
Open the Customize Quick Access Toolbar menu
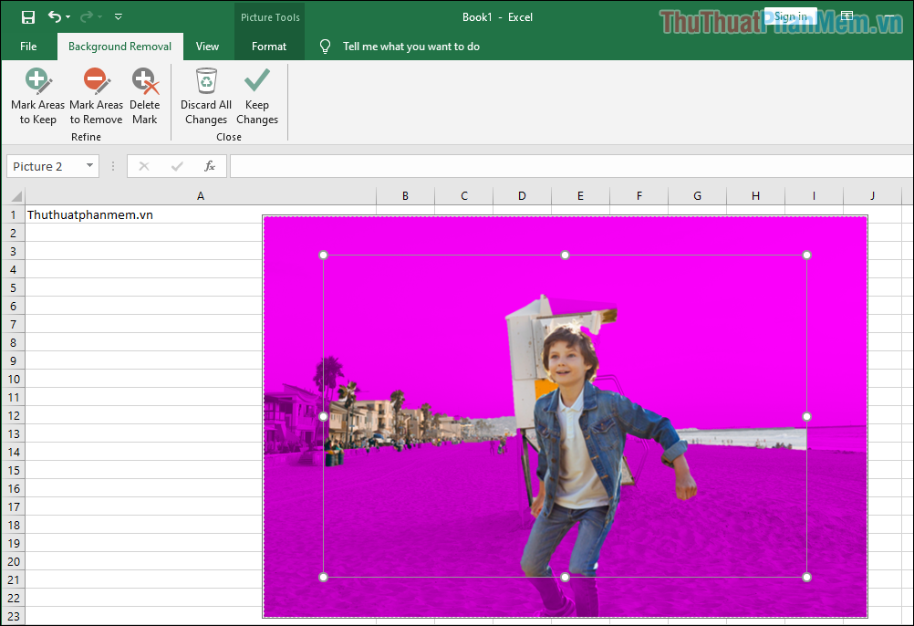point(118,16)
